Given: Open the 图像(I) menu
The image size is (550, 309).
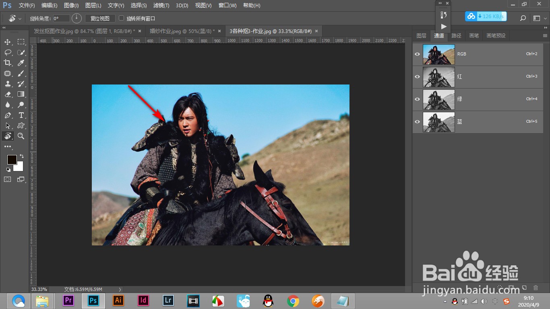Looking at the screenshot, I should point(71,6).
